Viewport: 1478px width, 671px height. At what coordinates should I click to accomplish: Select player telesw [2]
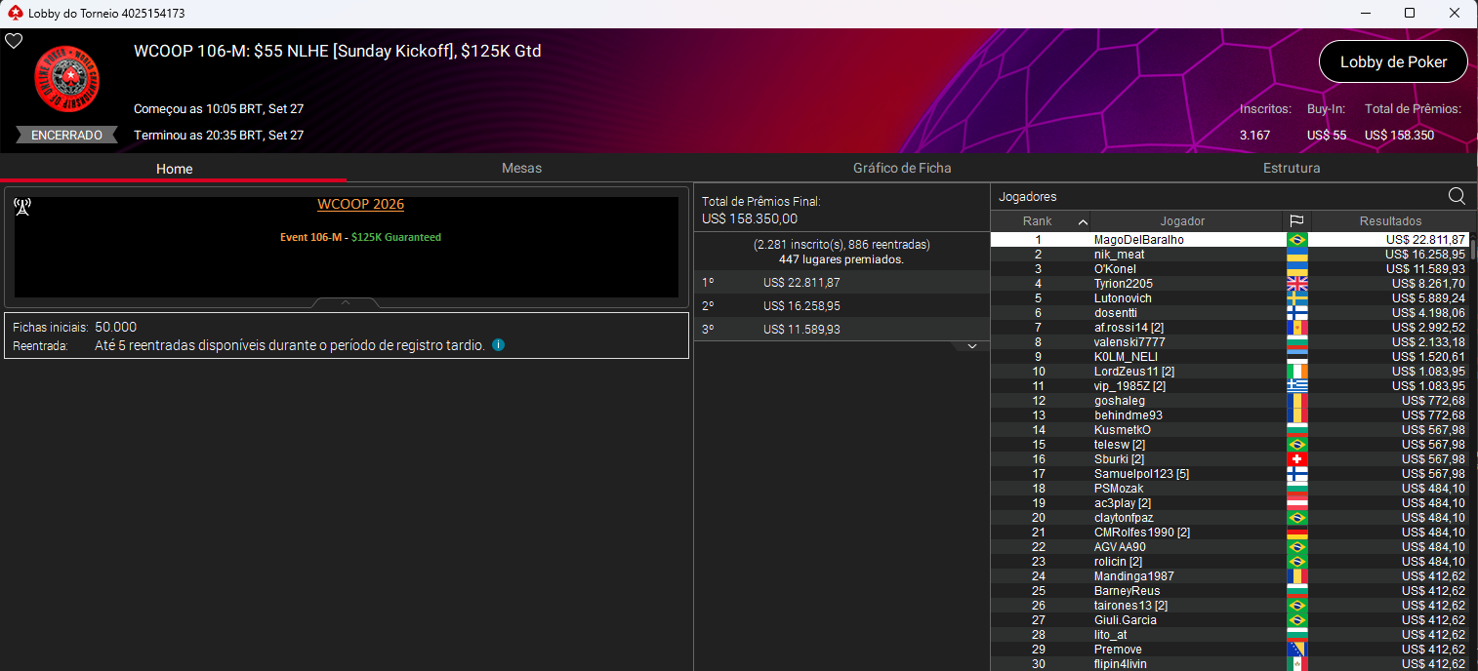1230,445
